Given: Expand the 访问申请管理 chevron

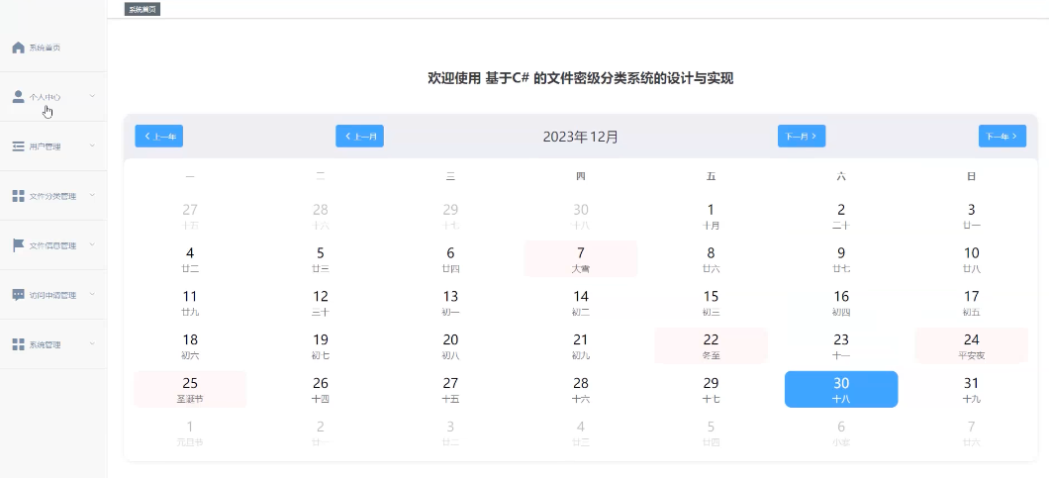Looking at the screenshot, I should click(x=92, y=295).
